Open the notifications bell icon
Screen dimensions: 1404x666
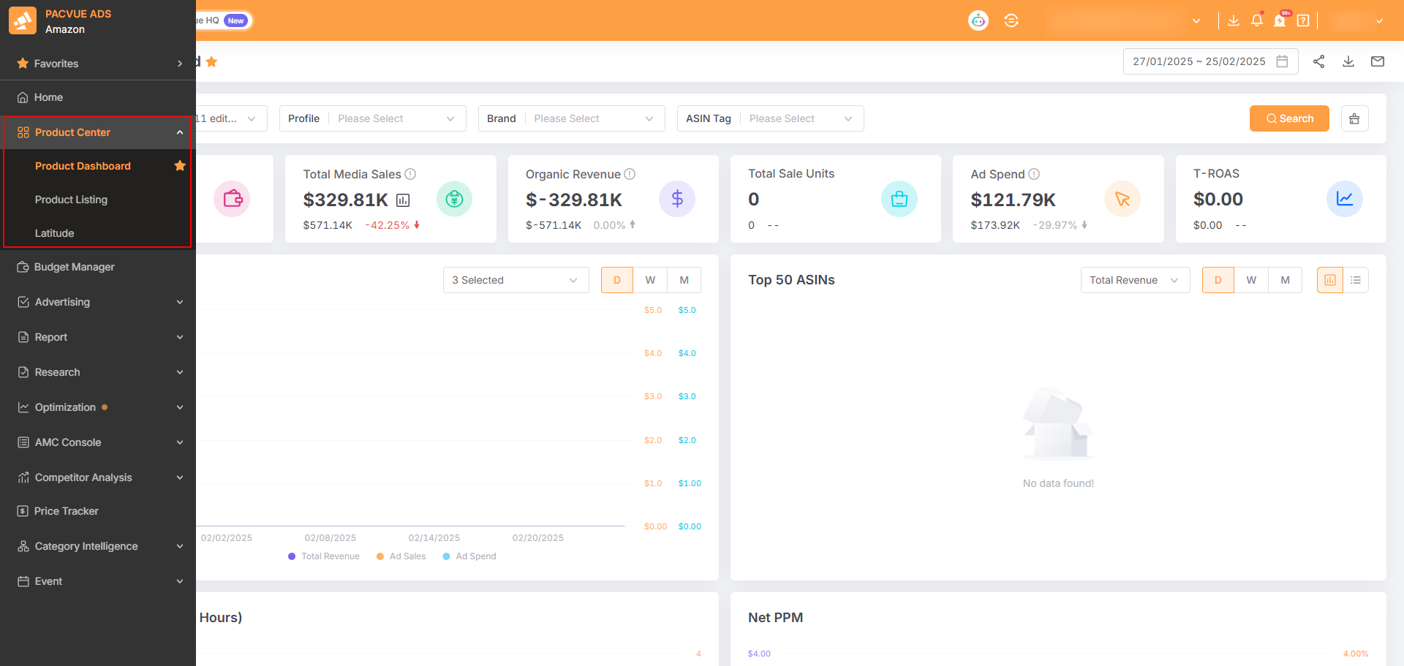(x=1256, y=20)
